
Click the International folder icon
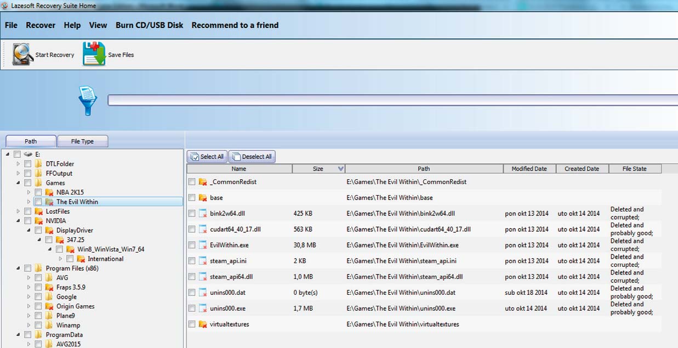pyautogui.click(x=81, y=259)
